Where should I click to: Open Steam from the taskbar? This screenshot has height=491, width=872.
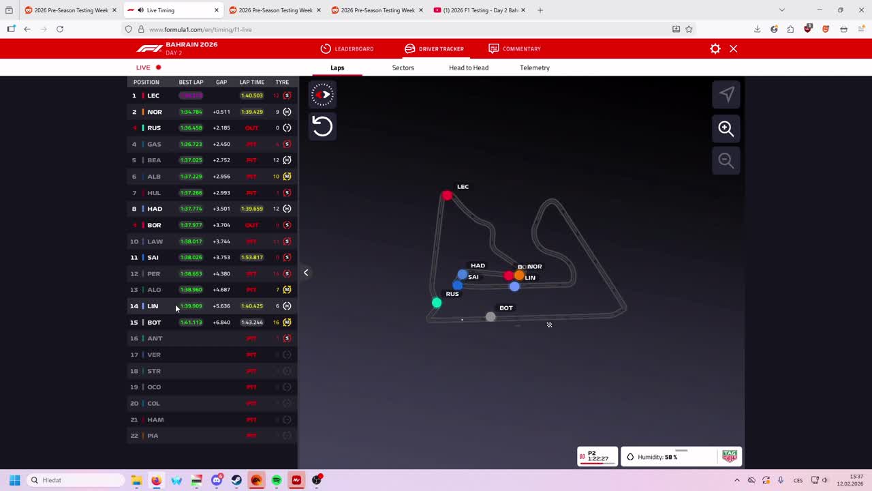click(236, 480)
